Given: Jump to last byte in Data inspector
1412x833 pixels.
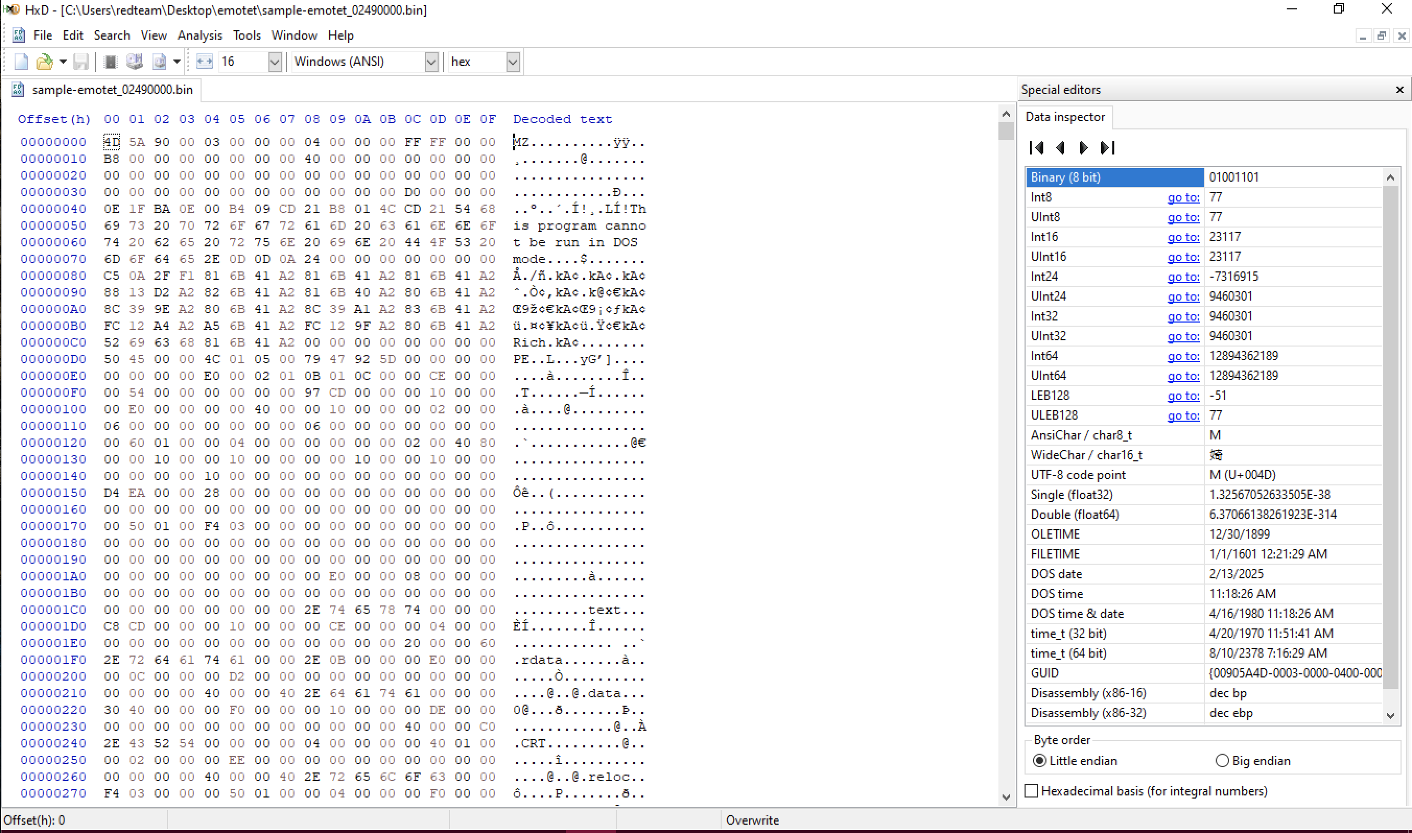Looking at the screenshot, I should pyautogui.click(x=1107, y=148).
